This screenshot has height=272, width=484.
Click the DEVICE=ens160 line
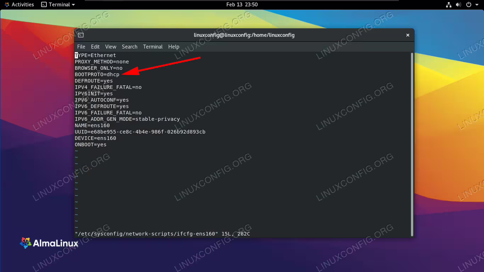pos(95,138)
